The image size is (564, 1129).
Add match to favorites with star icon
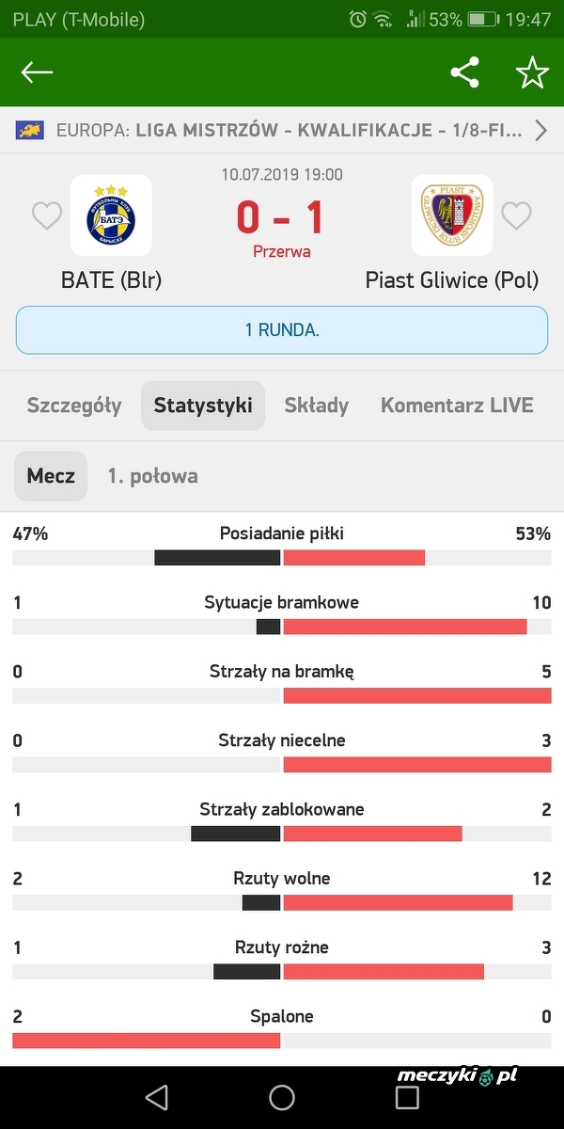[532, 72]
